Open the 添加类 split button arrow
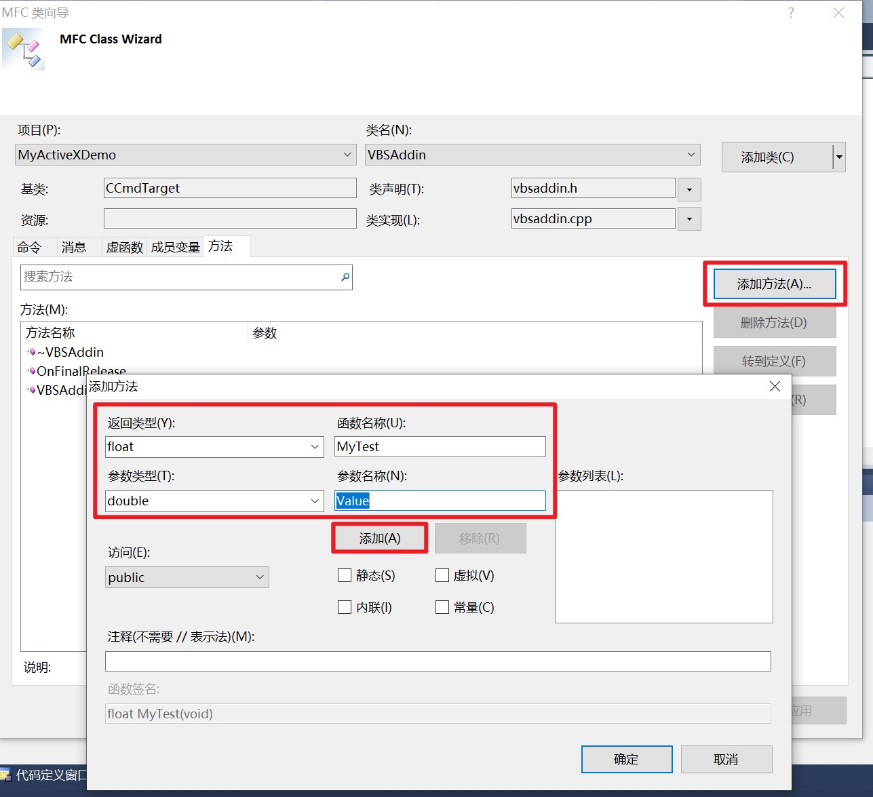873x797 pixels. point(839,157)
